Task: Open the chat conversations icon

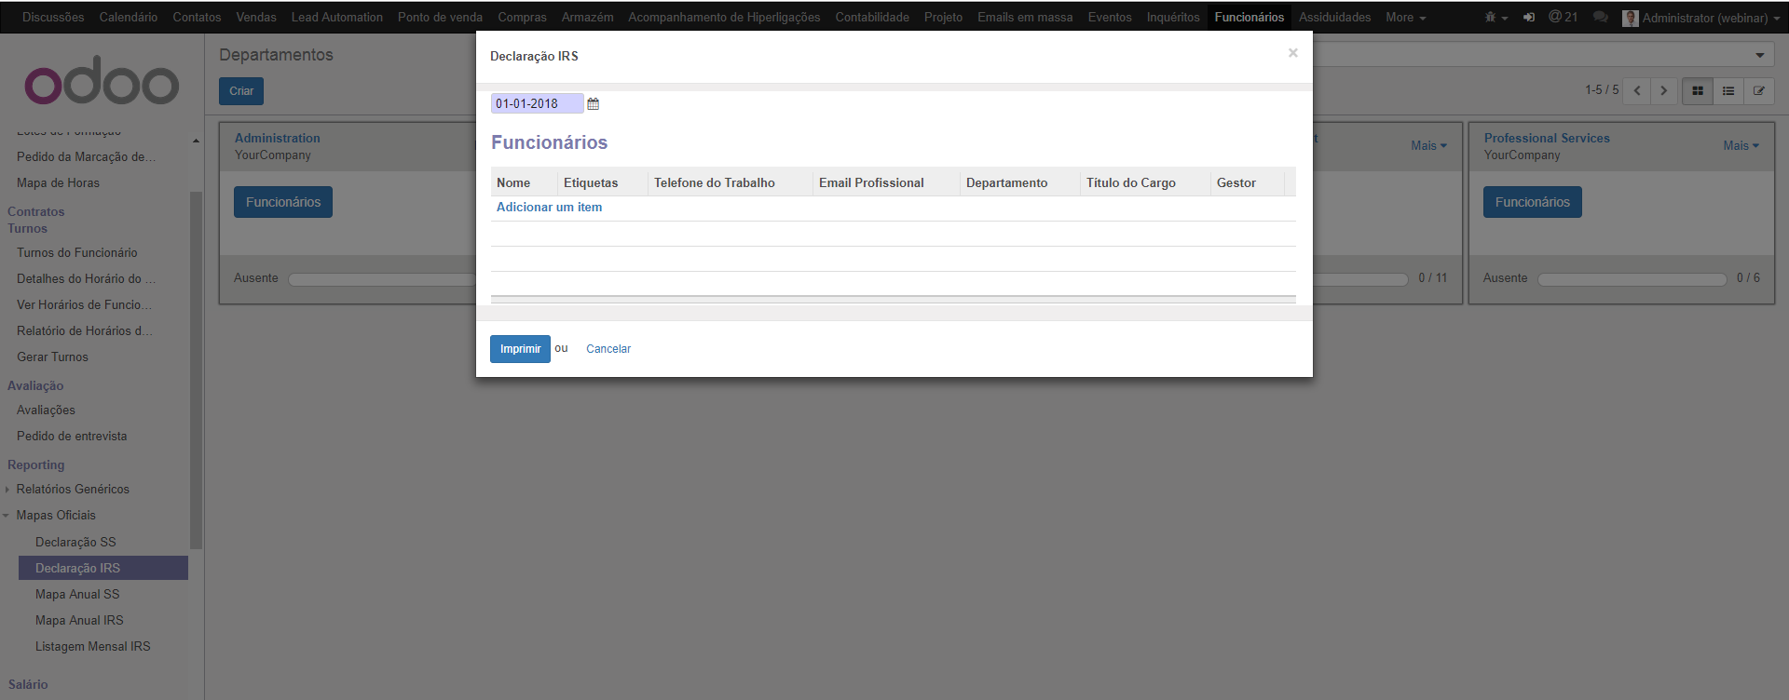Action: (x=1600, y=18)
